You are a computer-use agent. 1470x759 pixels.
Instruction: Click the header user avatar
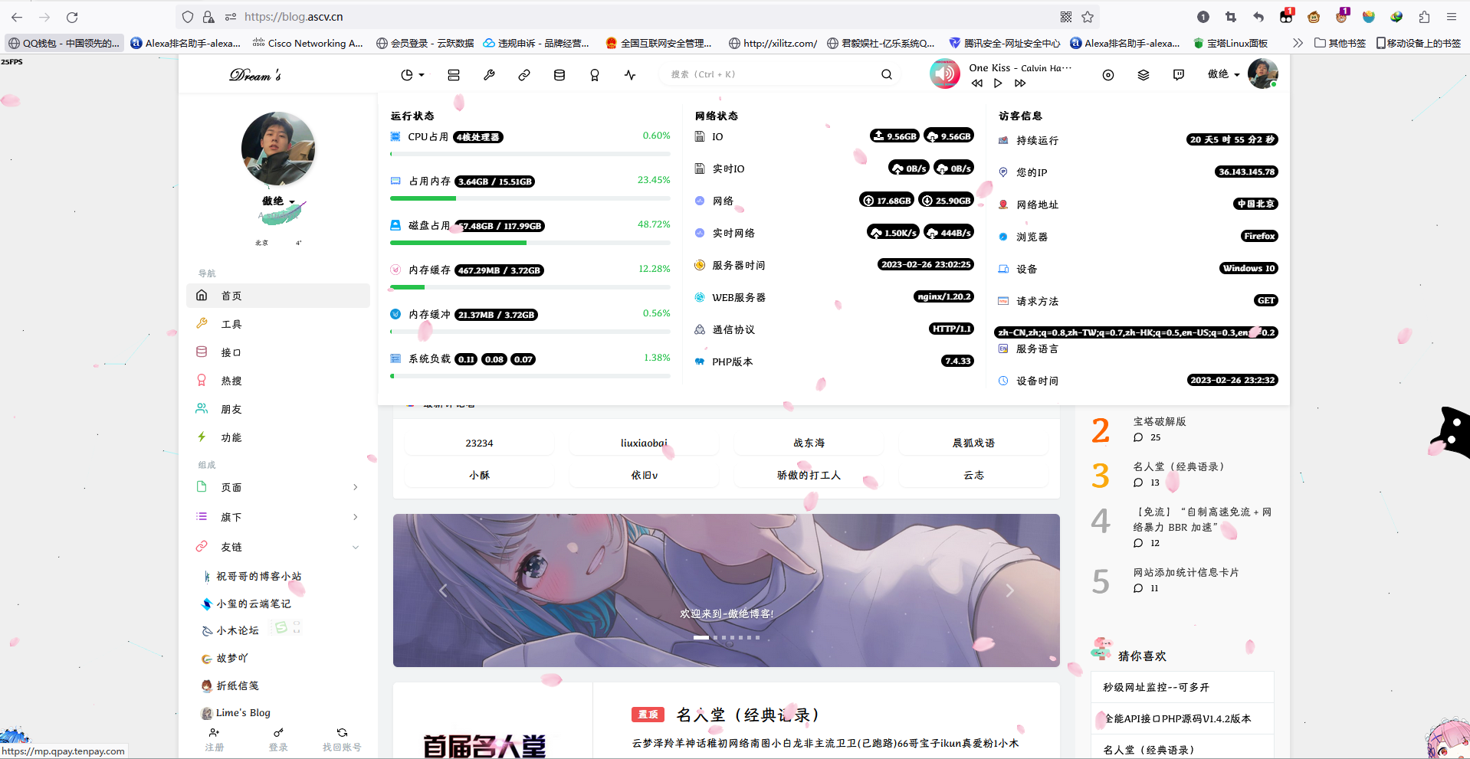pyautogui.click(x=1262, y=74)
